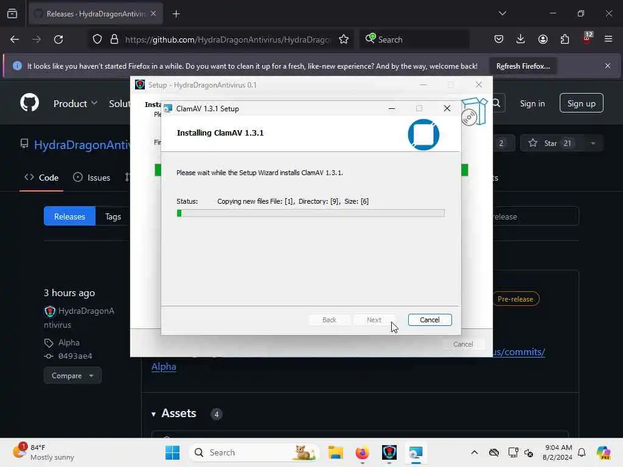Click the extension icon with 12 badge
The width and height of the screenshot is (623, 467).
587,38
